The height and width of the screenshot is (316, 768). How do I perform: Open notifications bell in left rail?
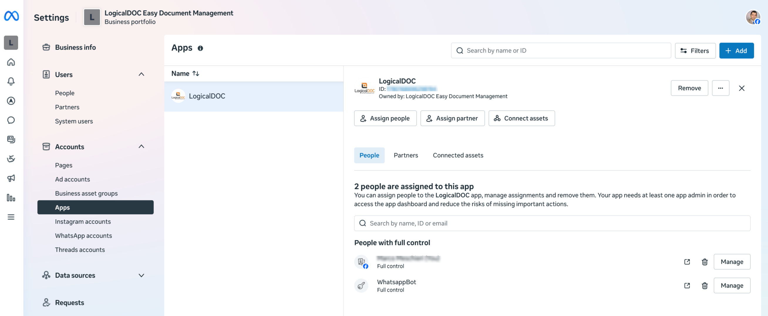(x=11, y=81)
